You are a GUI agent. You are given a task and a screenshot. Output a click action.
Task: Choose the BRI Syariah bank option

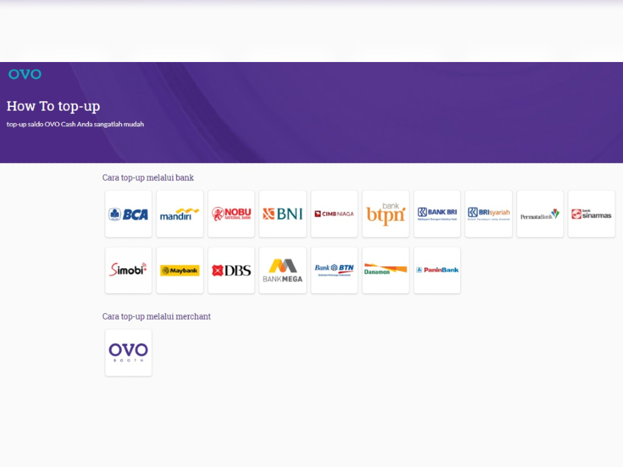[x=489, y=214]
